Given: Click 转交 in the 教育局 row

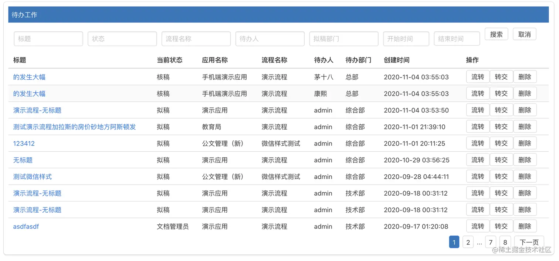Looking at the screenshot, I should click(501, 127).
